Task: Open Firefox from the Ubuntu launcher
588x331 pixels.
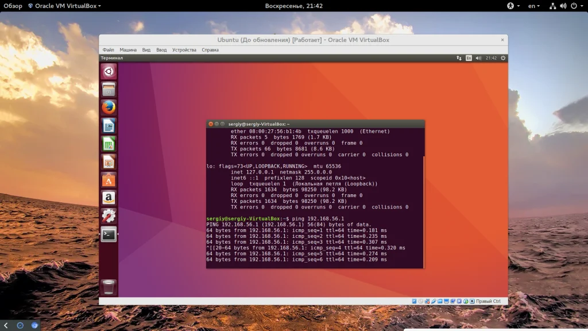Action: 109,107
